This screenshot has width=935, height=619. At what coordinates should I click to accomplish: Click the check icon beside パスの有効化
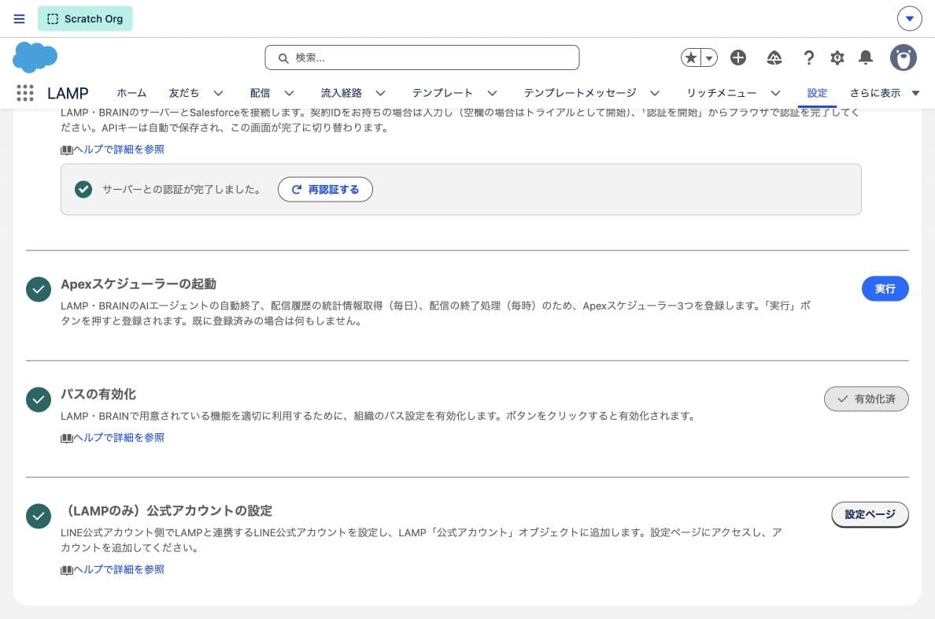[38, 399]
